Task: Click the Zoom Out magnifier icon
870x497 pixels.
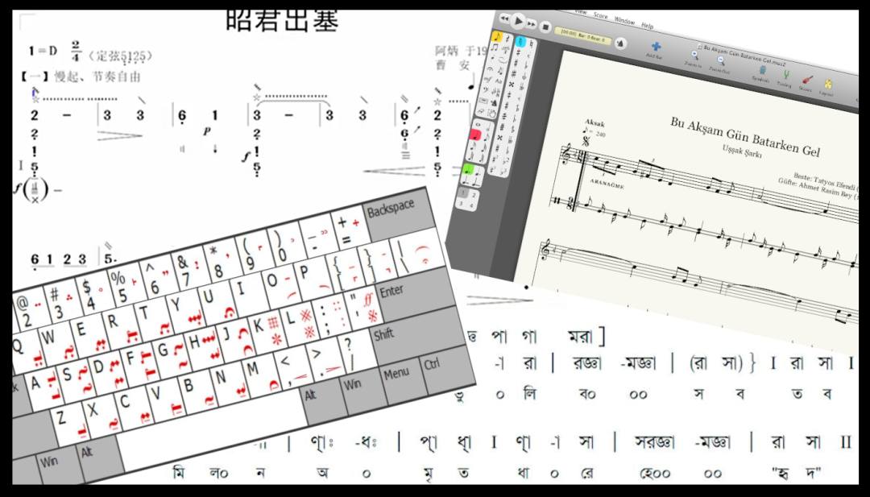Action: click(720, 60)
